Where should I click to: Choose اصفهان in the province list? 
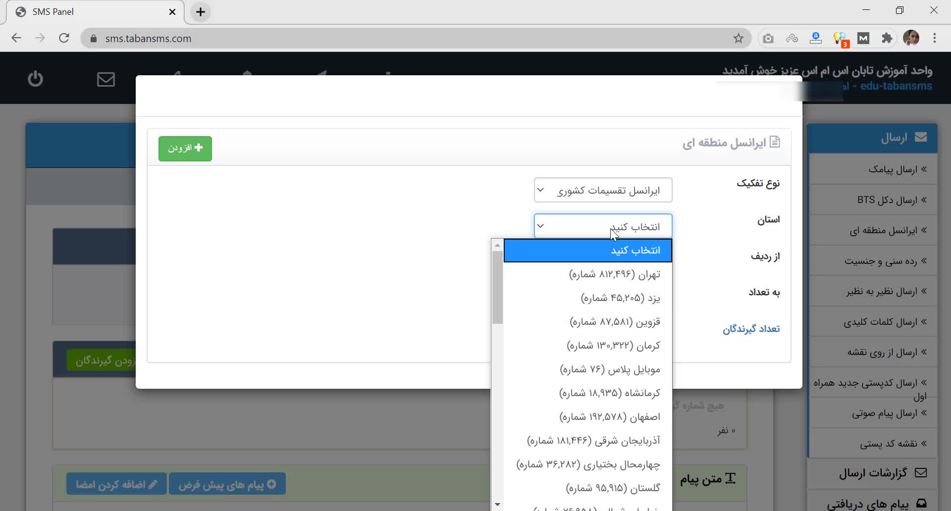[609, 417]
